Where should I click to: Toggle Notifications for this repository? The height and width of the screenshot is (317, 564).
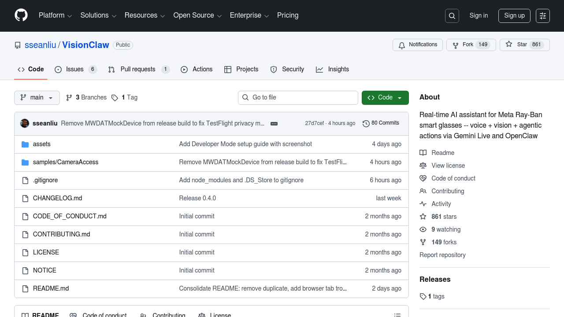[418, 45]
